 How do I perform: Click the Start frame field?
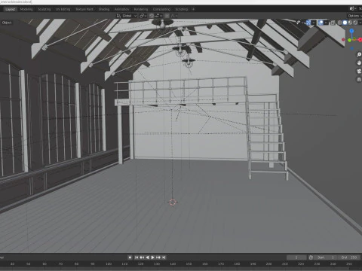point(326,257)
